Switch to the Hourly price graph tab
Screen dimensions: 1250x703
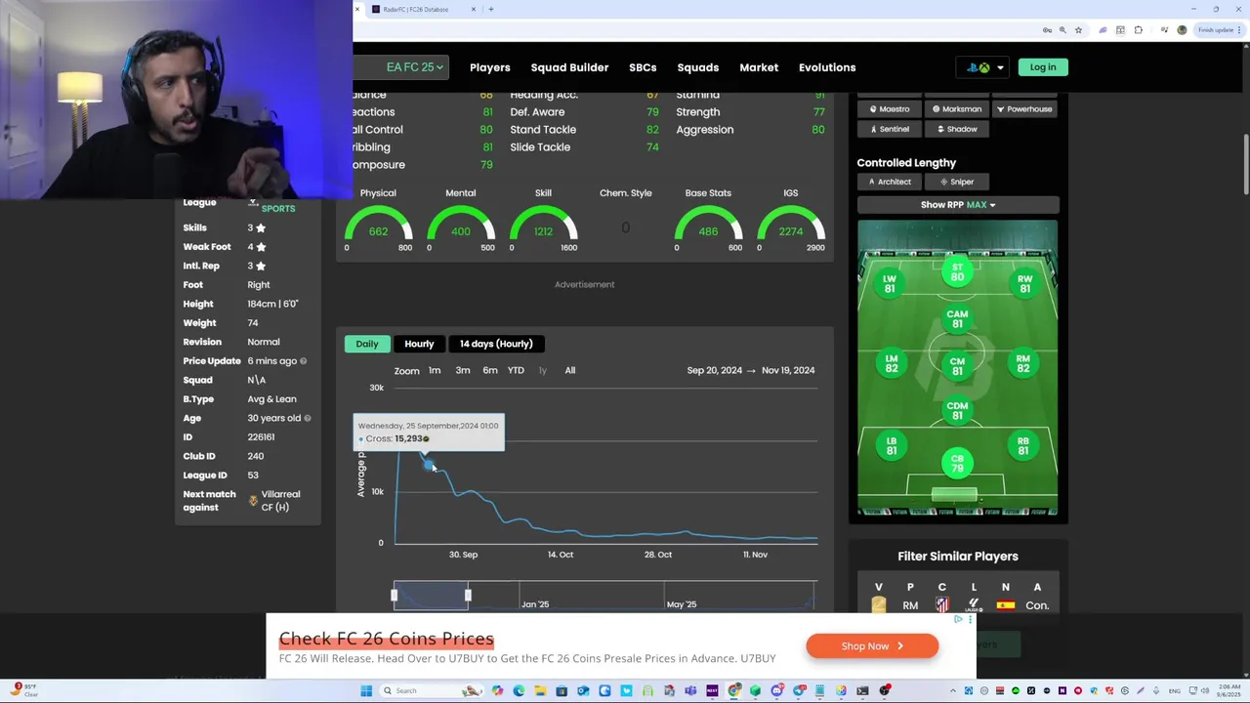(419, 344)
